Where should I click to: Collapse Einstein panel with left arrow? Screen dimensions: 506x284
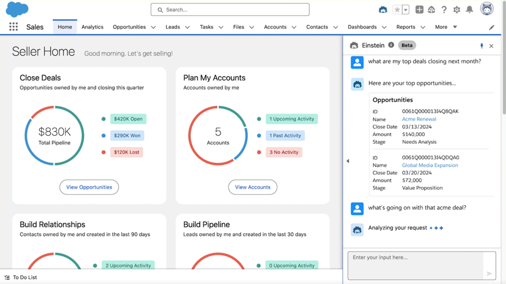coord(348,161)
